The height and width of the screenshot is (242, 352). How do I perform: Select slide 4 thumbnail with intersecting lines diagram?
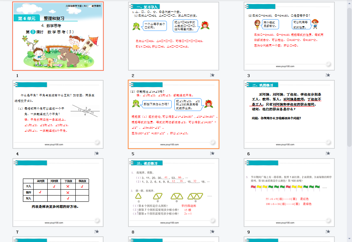point(58,114)
